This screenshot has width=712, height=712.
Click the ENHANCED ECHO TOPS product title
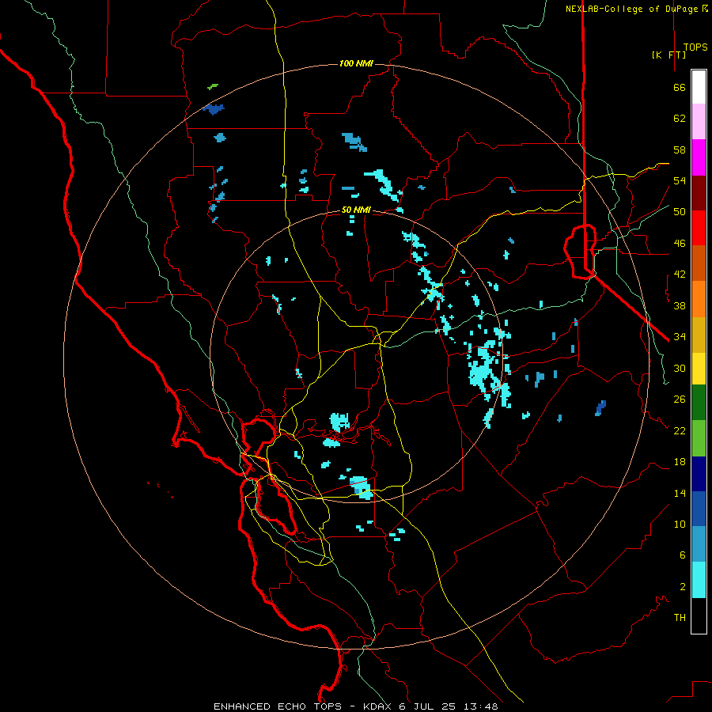tap(278, 706)
